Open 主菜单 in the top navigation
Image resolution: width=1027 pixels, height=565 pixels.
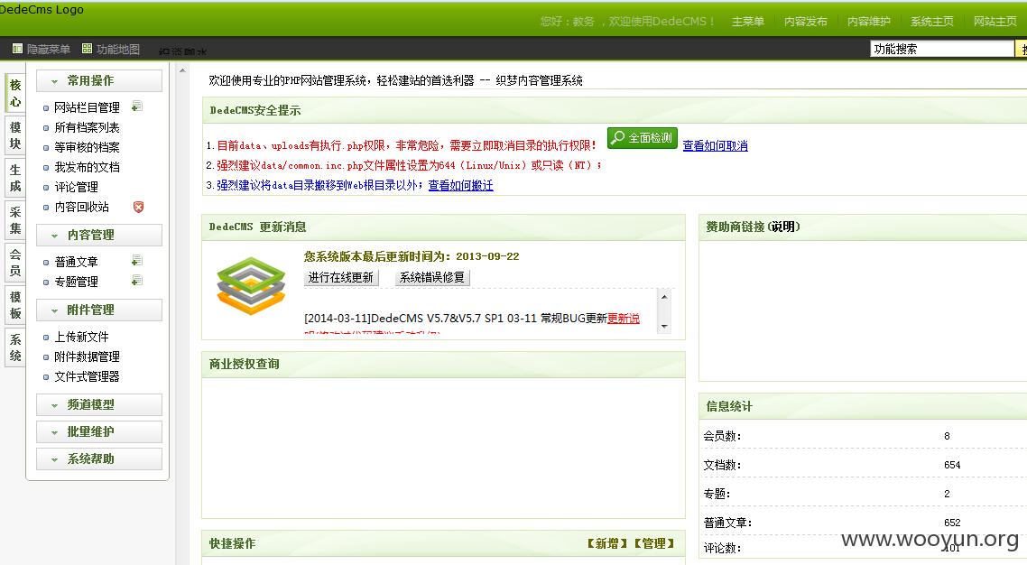(x=748, y=22)
